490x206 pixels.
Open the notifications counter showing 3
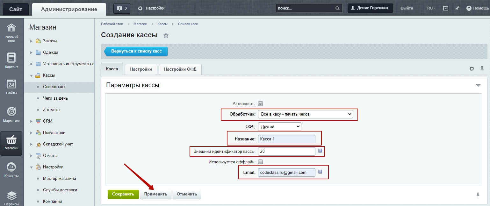122,8
